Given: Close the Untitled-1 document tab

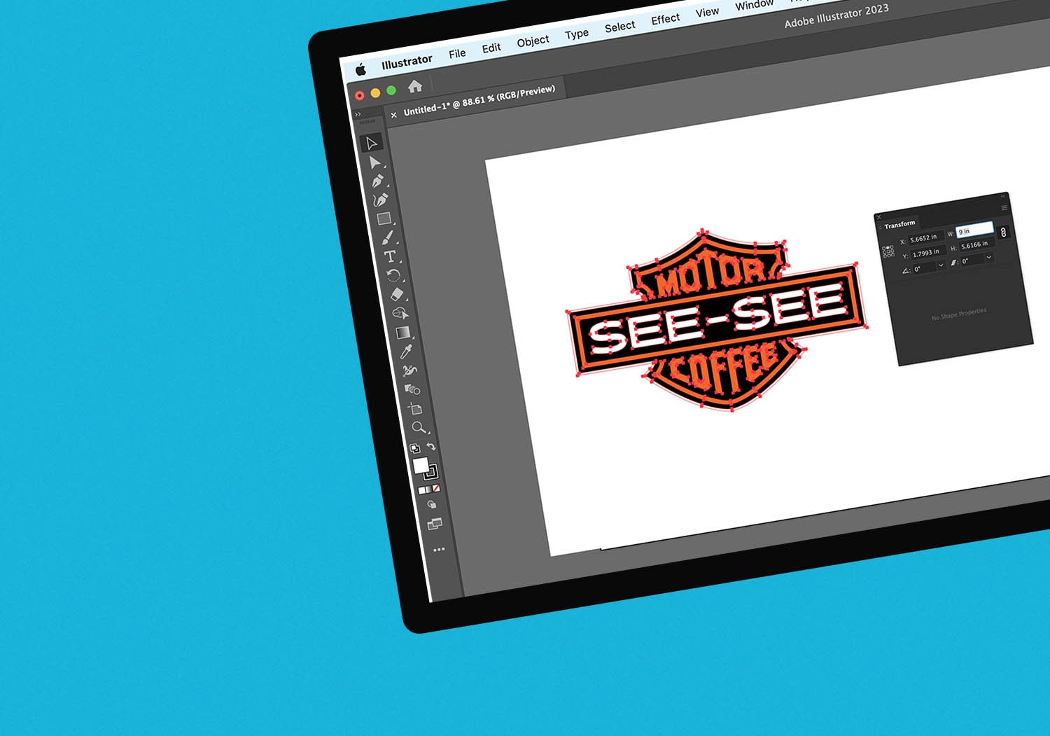Looking at the screenshot, I should click(x=393, y=114).
